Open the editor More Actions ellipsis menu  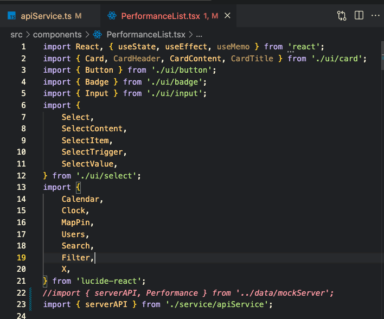pos(375,16)
